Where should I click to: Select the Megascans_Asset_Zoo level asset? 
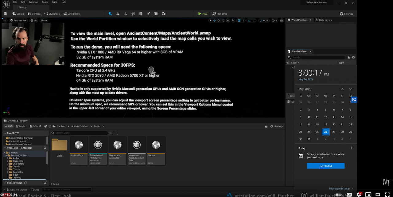click(117, 150)
